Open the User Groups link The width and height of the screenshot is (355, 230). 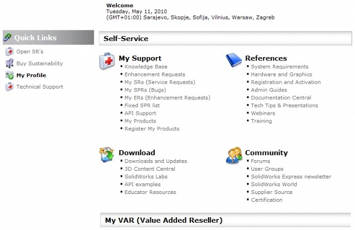pos(267,169)
